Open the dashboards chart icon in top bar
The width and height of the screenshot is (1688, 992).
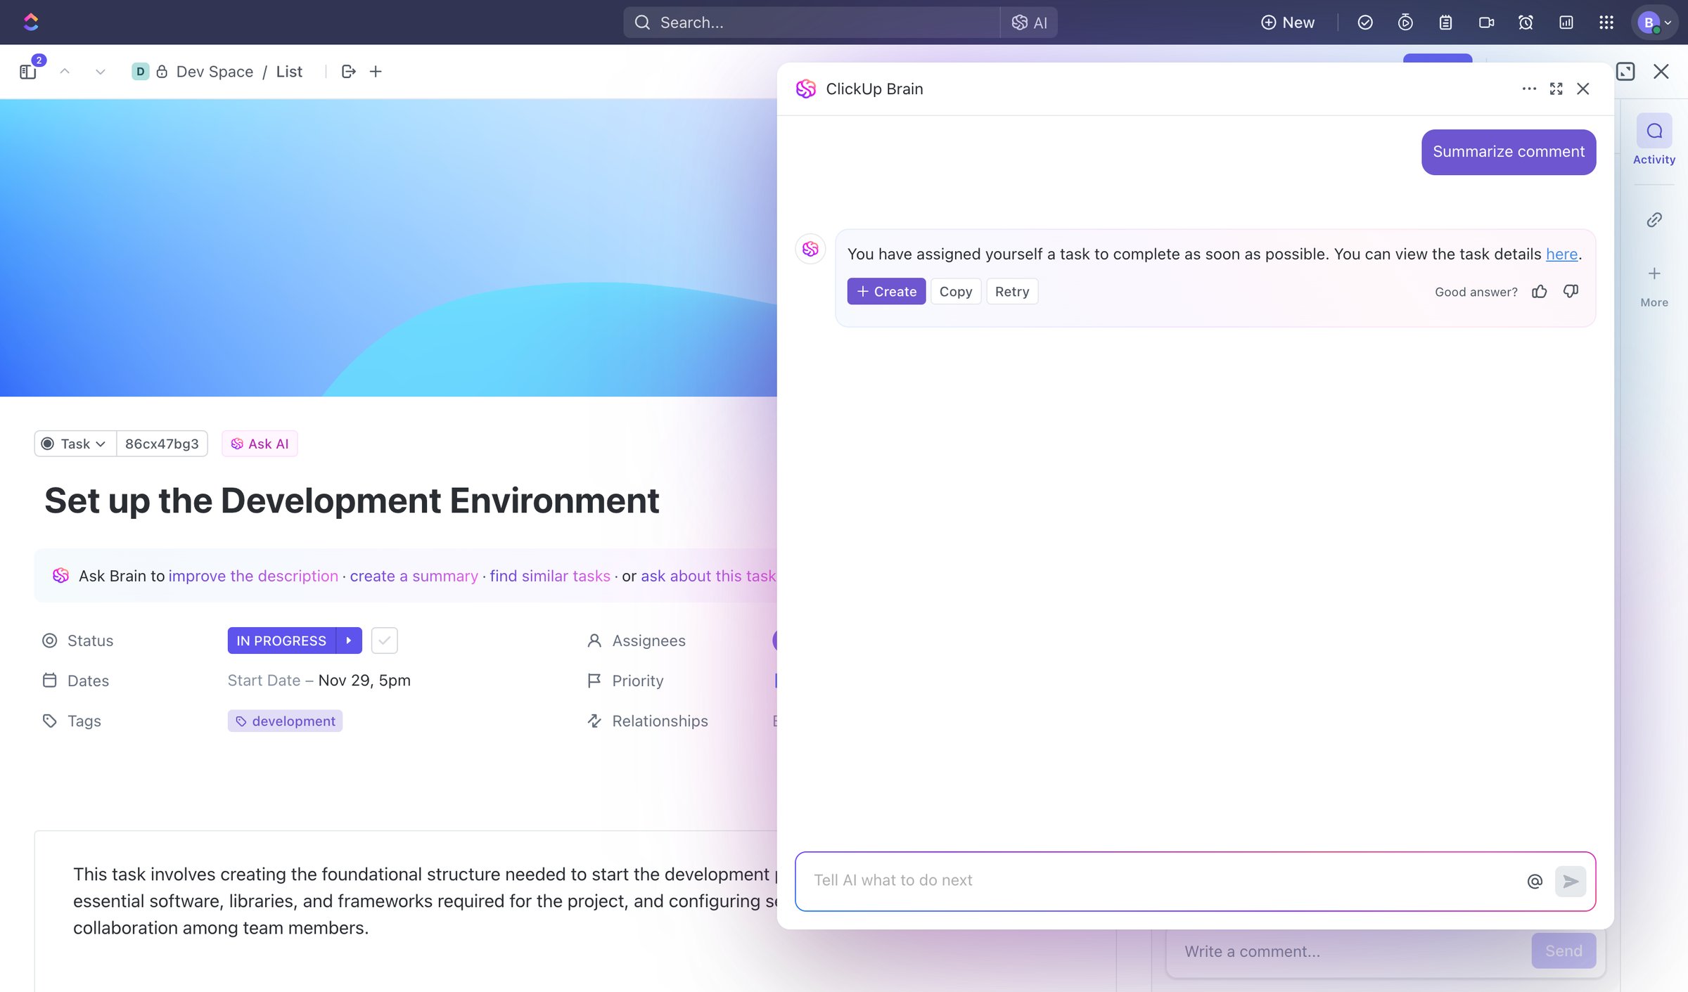(1566, 22)
